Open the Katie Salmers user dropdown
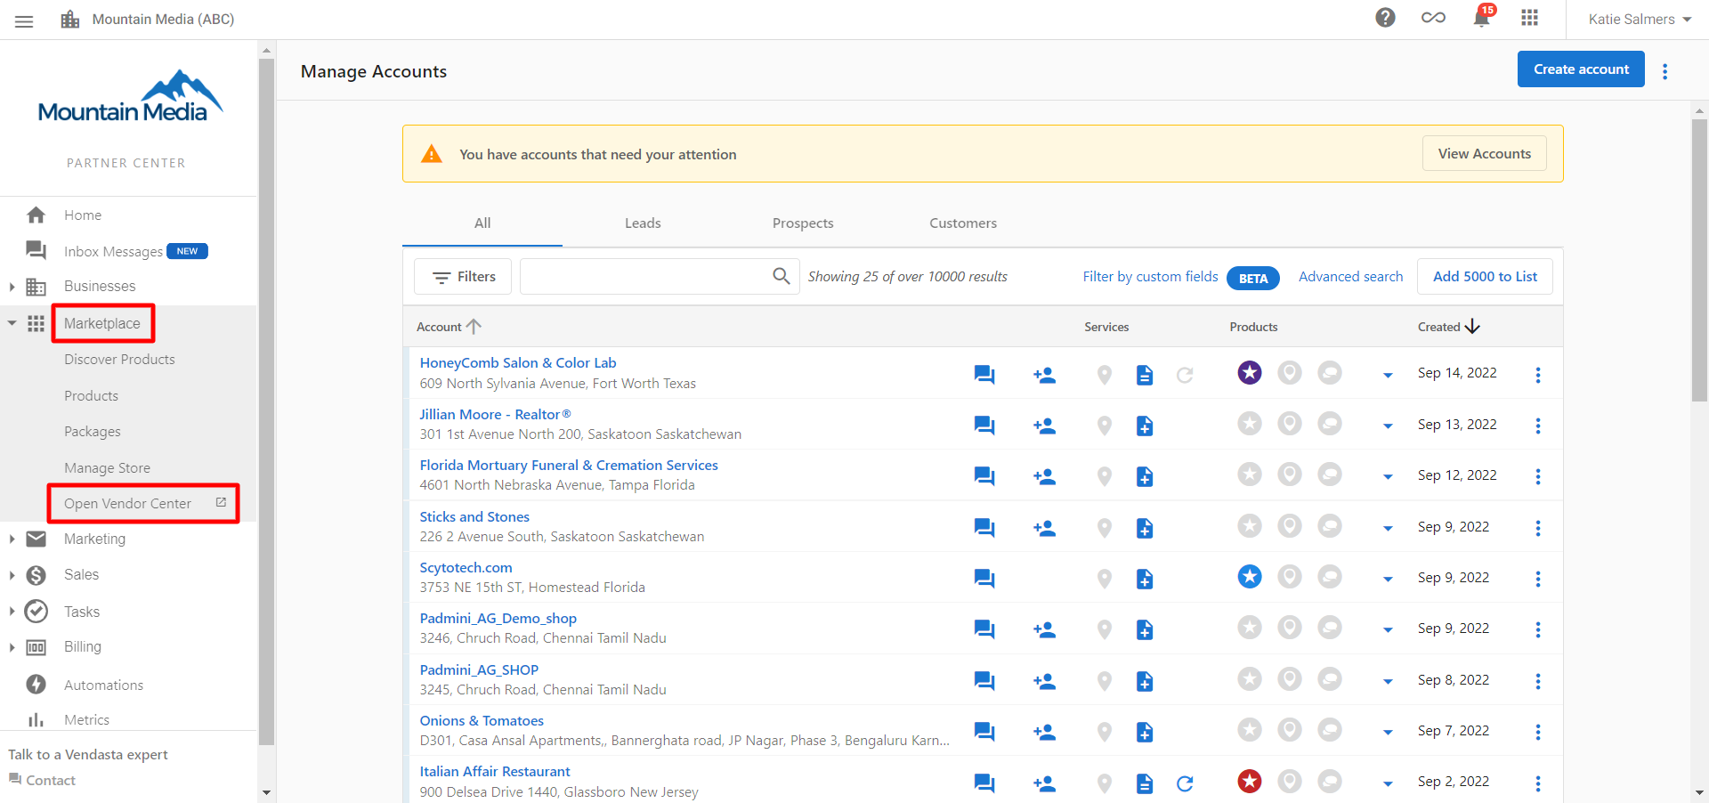 (x=1640, y=19)
